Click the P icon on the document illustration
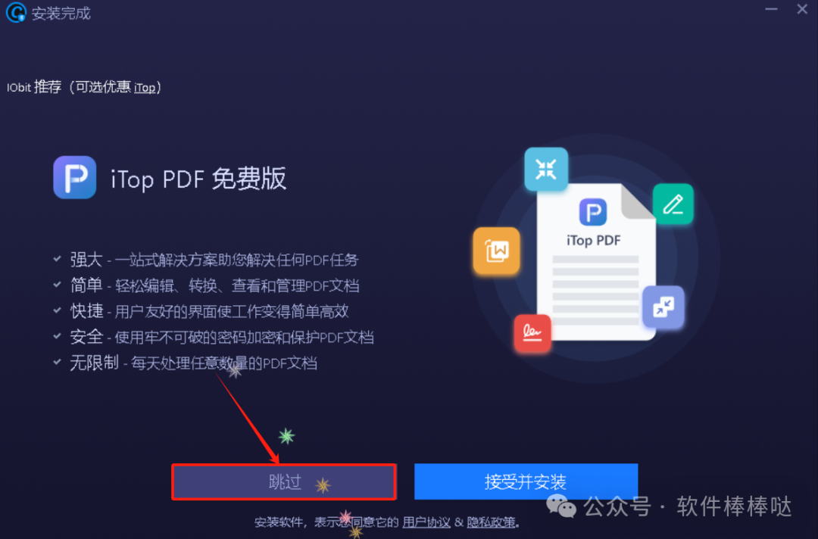 592,212
